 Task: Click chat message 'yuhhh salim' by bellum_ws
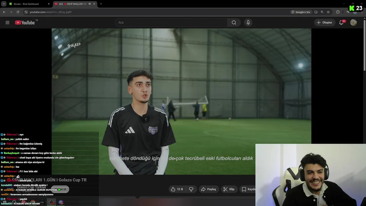pos(22,139)
